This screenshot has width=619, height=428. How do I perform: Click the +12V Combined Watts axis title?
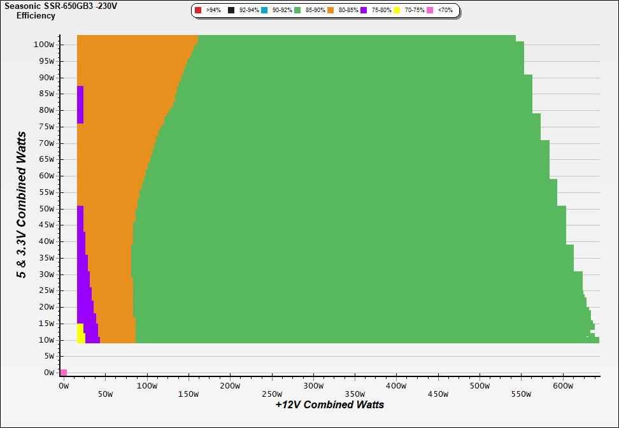pyautogui.click(x=330, y=404)
